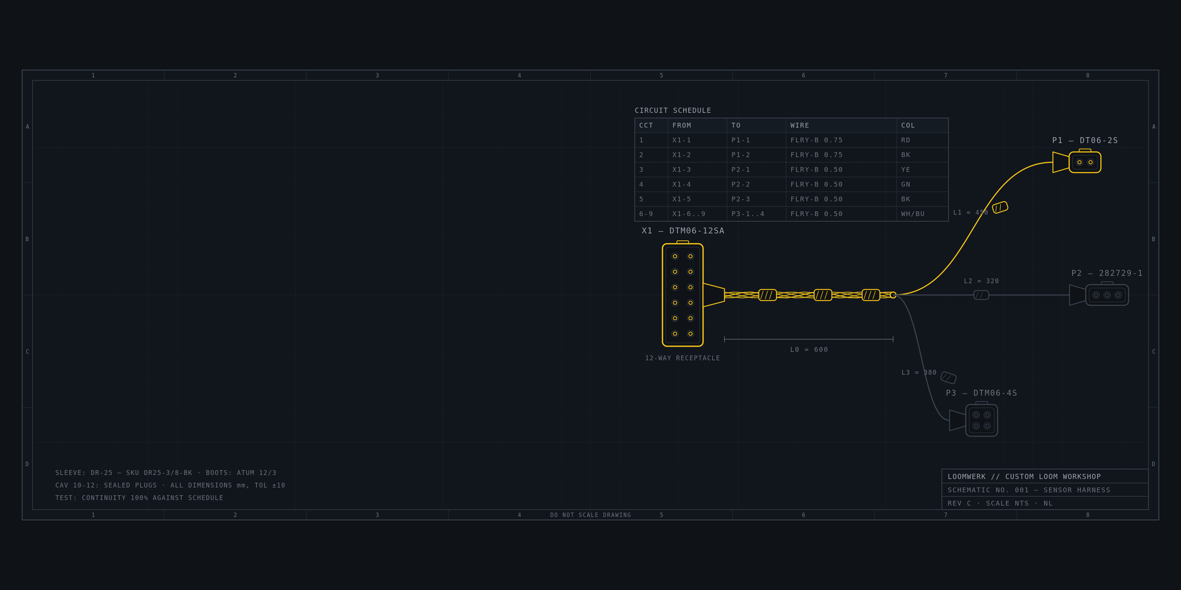
Task: Click the "TEST: CONTINUITY 100%" note line
Action: (139, 498)
